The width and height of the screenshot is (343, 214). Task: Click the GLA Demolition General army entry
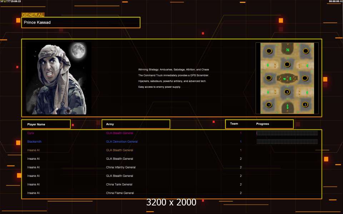(x=122, y=142)
